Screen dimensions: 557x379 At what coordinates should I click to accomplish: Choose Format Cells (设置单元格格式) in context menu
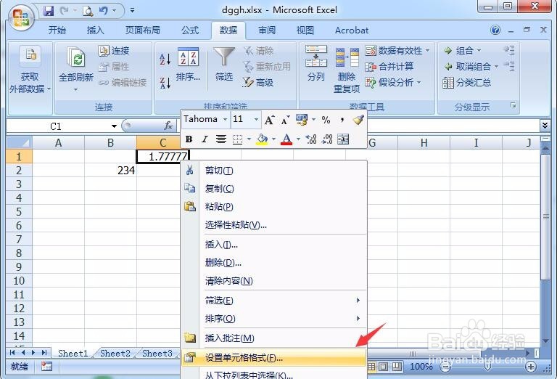pos(273,358)
